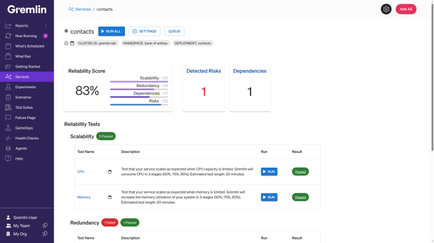434x243 pixels.
Task: Open the service SETTINGS button
Action: [144, 31]
